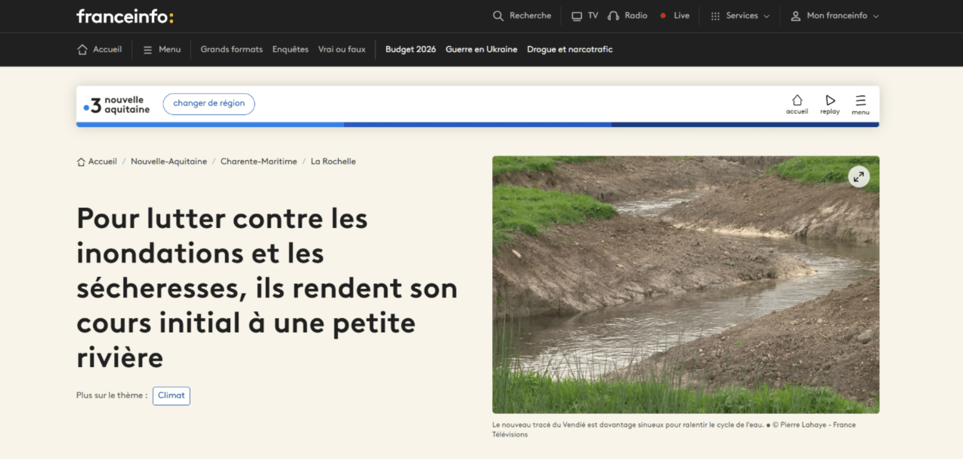963x459 pixels.
Task: Click the Nouvelle-Aquitaine breadcrumb link
Action: tap(169, 161)
